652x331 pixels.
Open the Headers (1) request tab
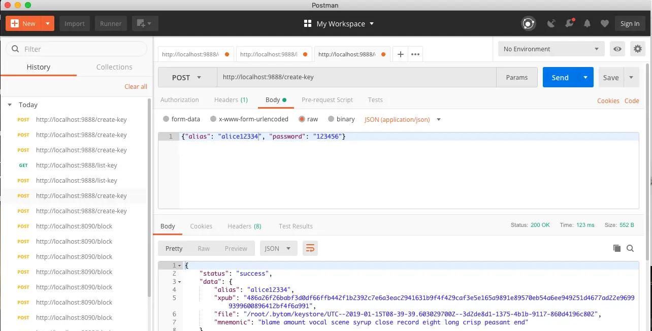pos(231,100)
